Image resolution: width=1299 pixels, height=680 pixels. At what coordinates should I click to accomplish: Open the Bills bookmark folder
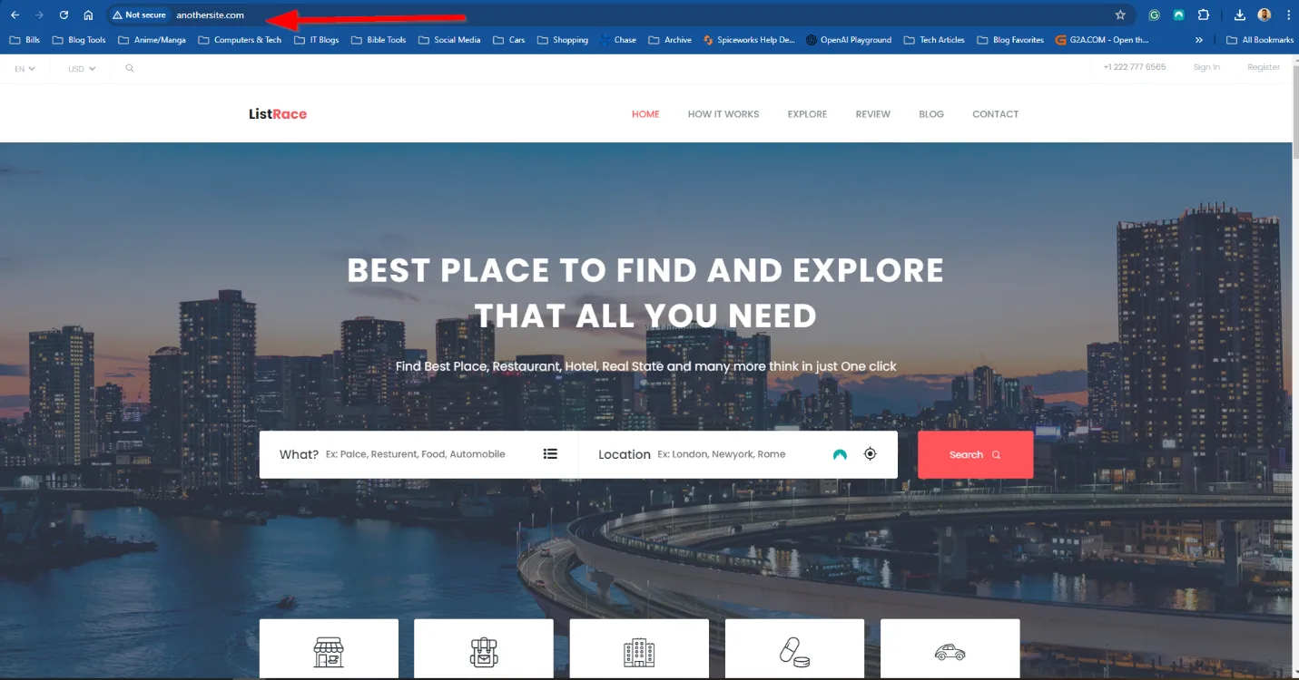pyautogui.click(x=25, y=40)
